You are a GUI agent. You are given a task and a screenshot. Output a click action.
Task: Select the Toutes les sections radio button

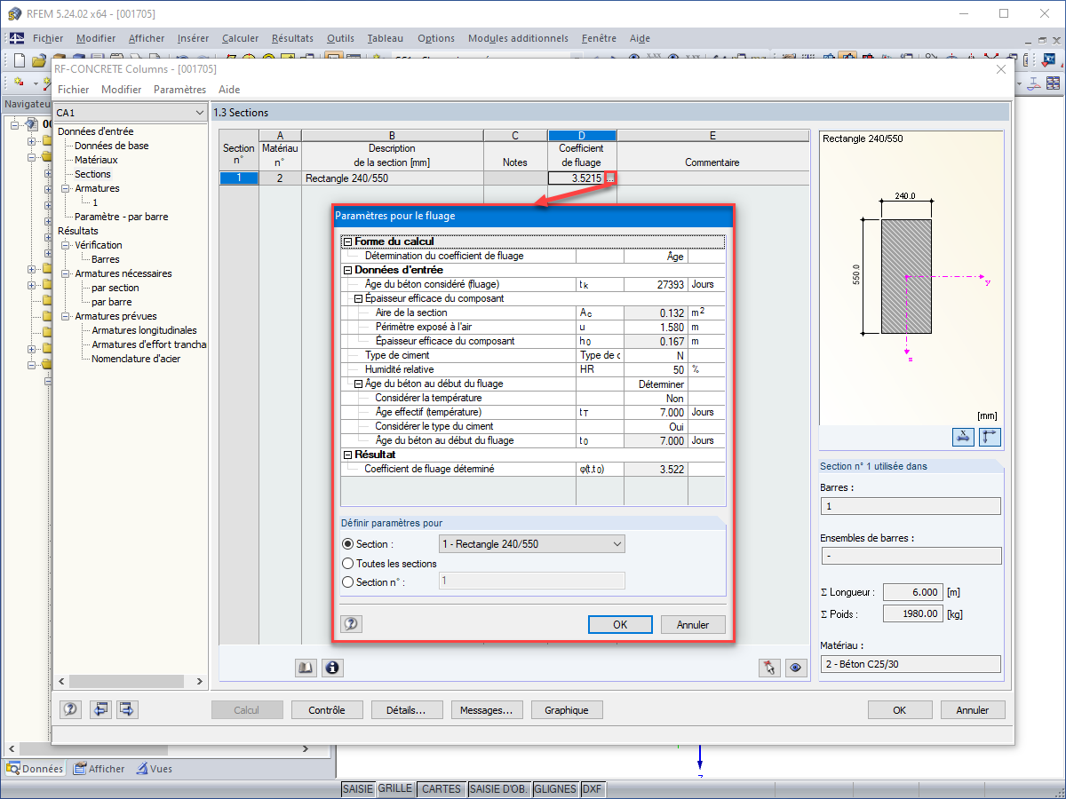point(348,563)
